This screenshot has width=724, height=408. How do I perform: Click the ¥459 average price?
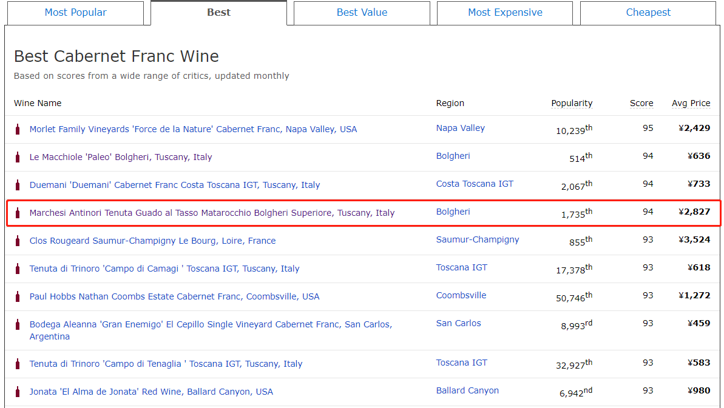coord(699,323)
